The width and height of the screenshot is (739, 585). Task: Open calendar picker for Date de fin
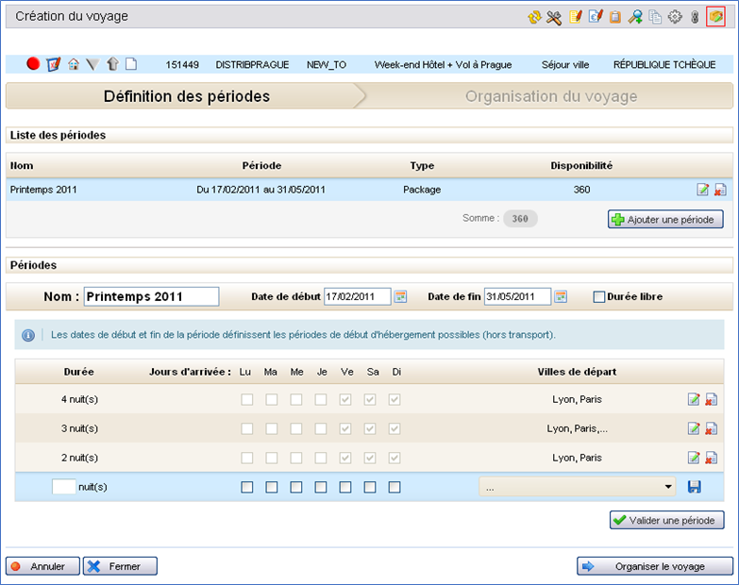pyautogui.click(x=562, y=296)
